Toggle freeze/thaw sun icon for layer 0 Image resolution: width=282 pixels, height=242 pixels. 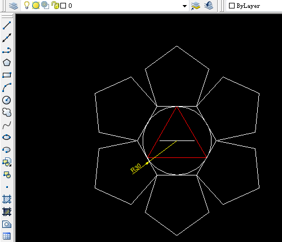pos(36,6)
